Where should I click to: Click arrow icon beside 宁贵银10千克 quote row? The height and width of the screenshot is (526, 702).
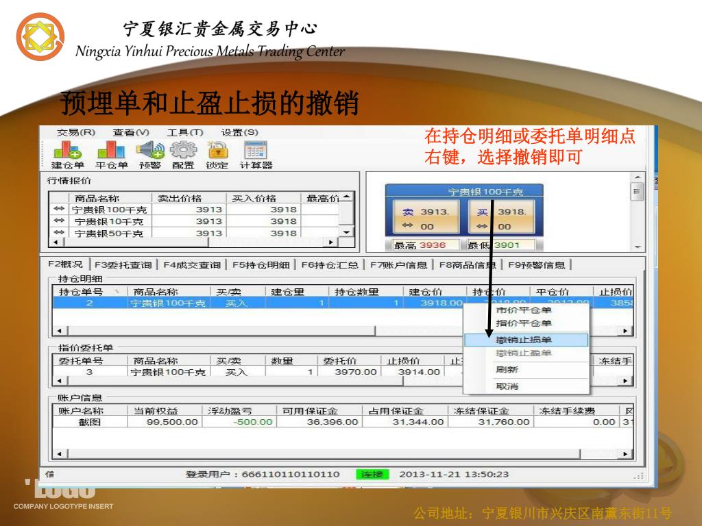point(59,221)
